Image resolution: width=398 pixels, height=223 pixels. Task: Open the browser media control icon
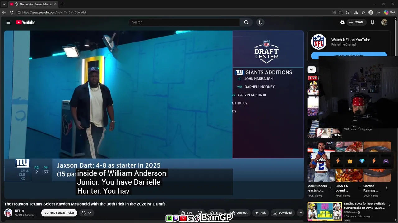point(356,12)
